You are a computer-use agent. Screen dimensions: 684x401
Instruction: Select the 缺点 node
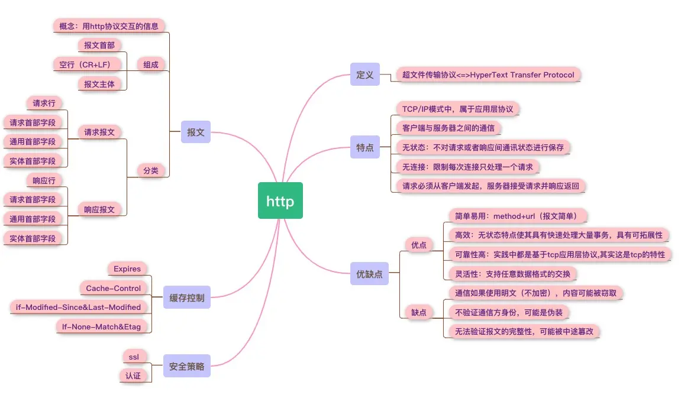419,312
